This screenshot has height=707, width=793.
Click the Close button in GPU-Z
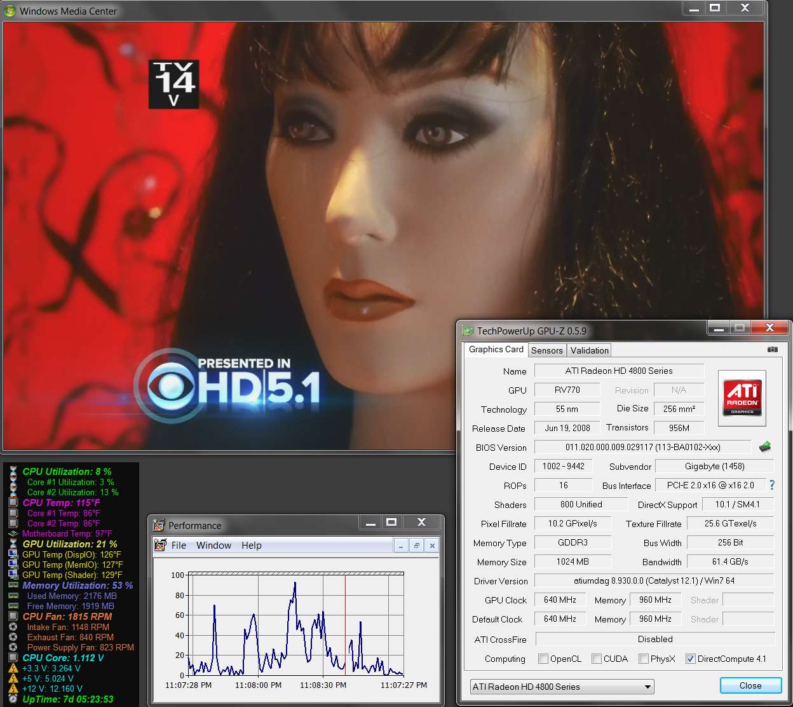point(750,685)
